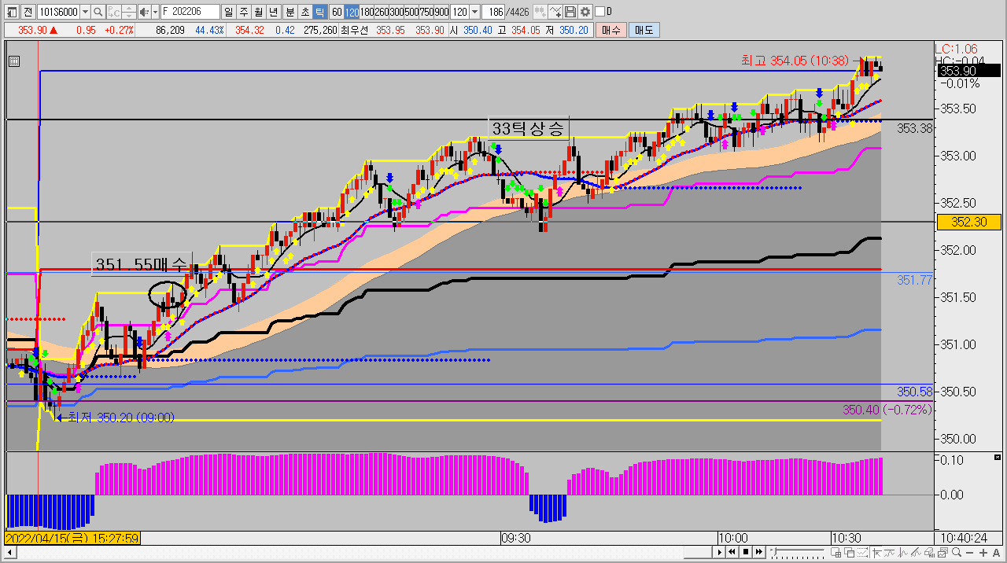
Task: Select the 초 (second) period tab
Action: tap(304, 12)
